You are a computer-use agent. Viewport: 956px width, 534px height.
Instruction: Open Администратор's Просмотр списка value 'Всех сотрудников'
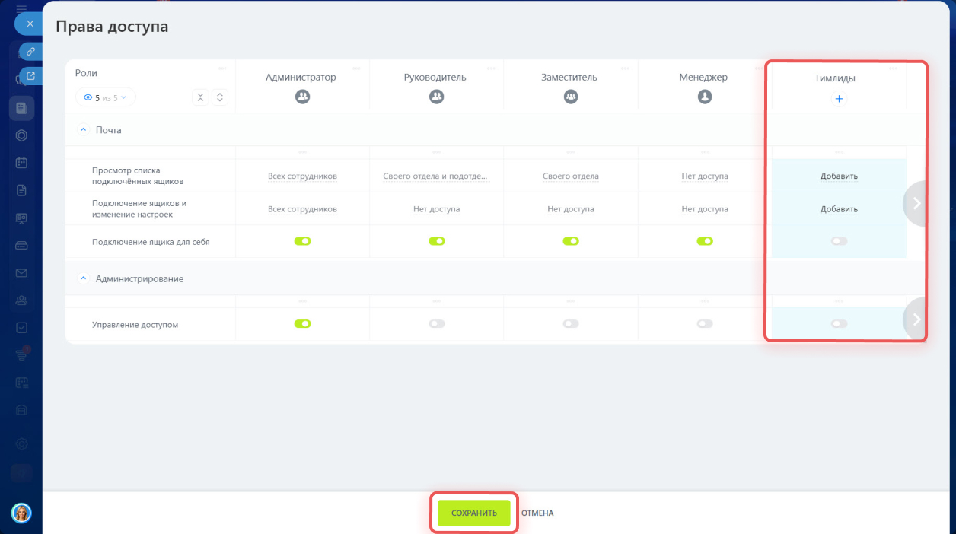tap(302, 176)
